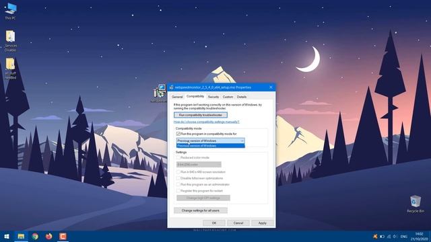
Task: Open the volume tray icon
Action: tap(395, 236)
